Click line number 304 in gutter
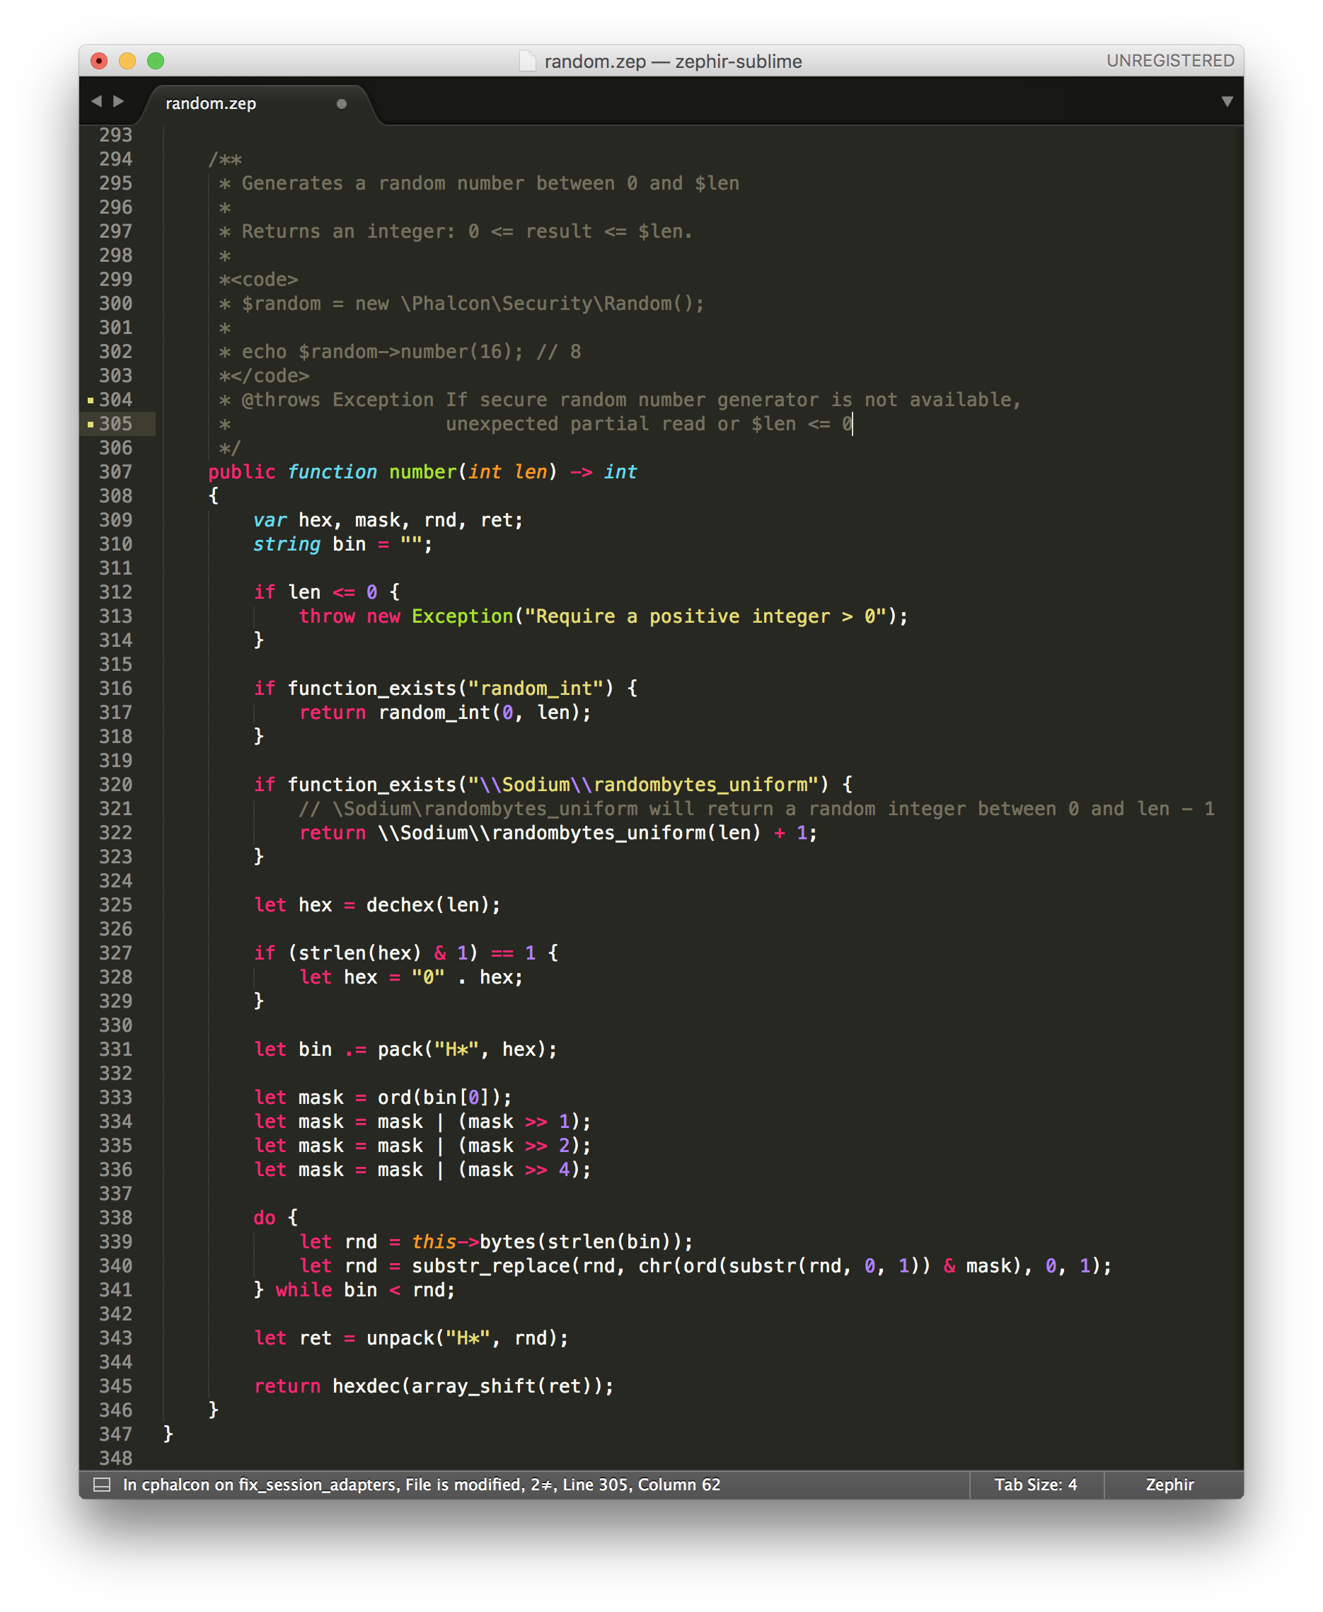The width and height of the screenshot is (1323, 1612). coord(116,399)
